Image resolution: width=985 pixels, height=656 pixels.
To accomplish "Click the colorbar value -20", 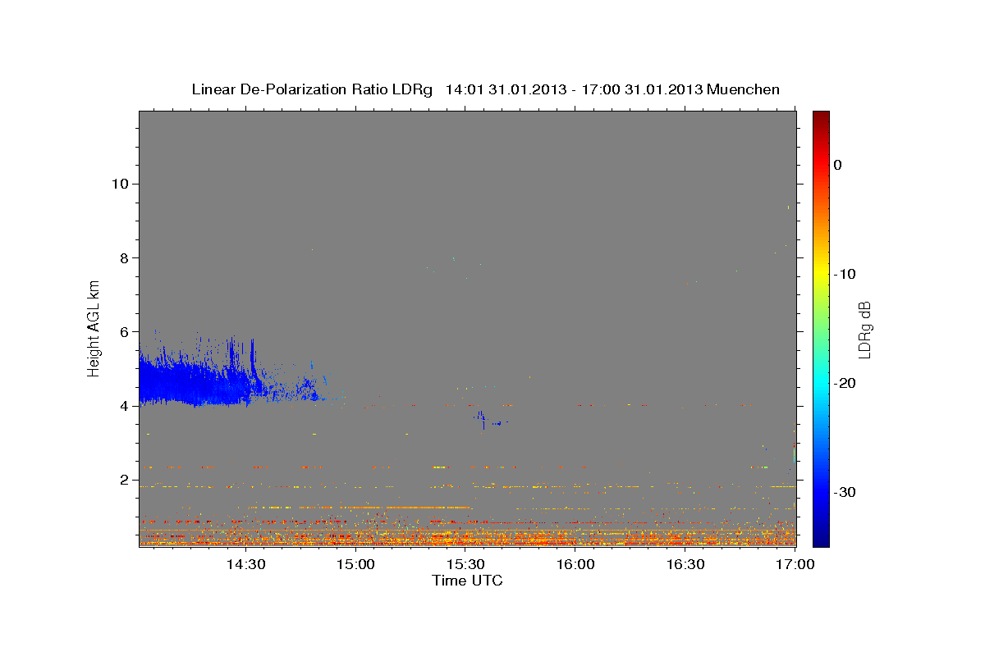I will click(x=845, y=383).
